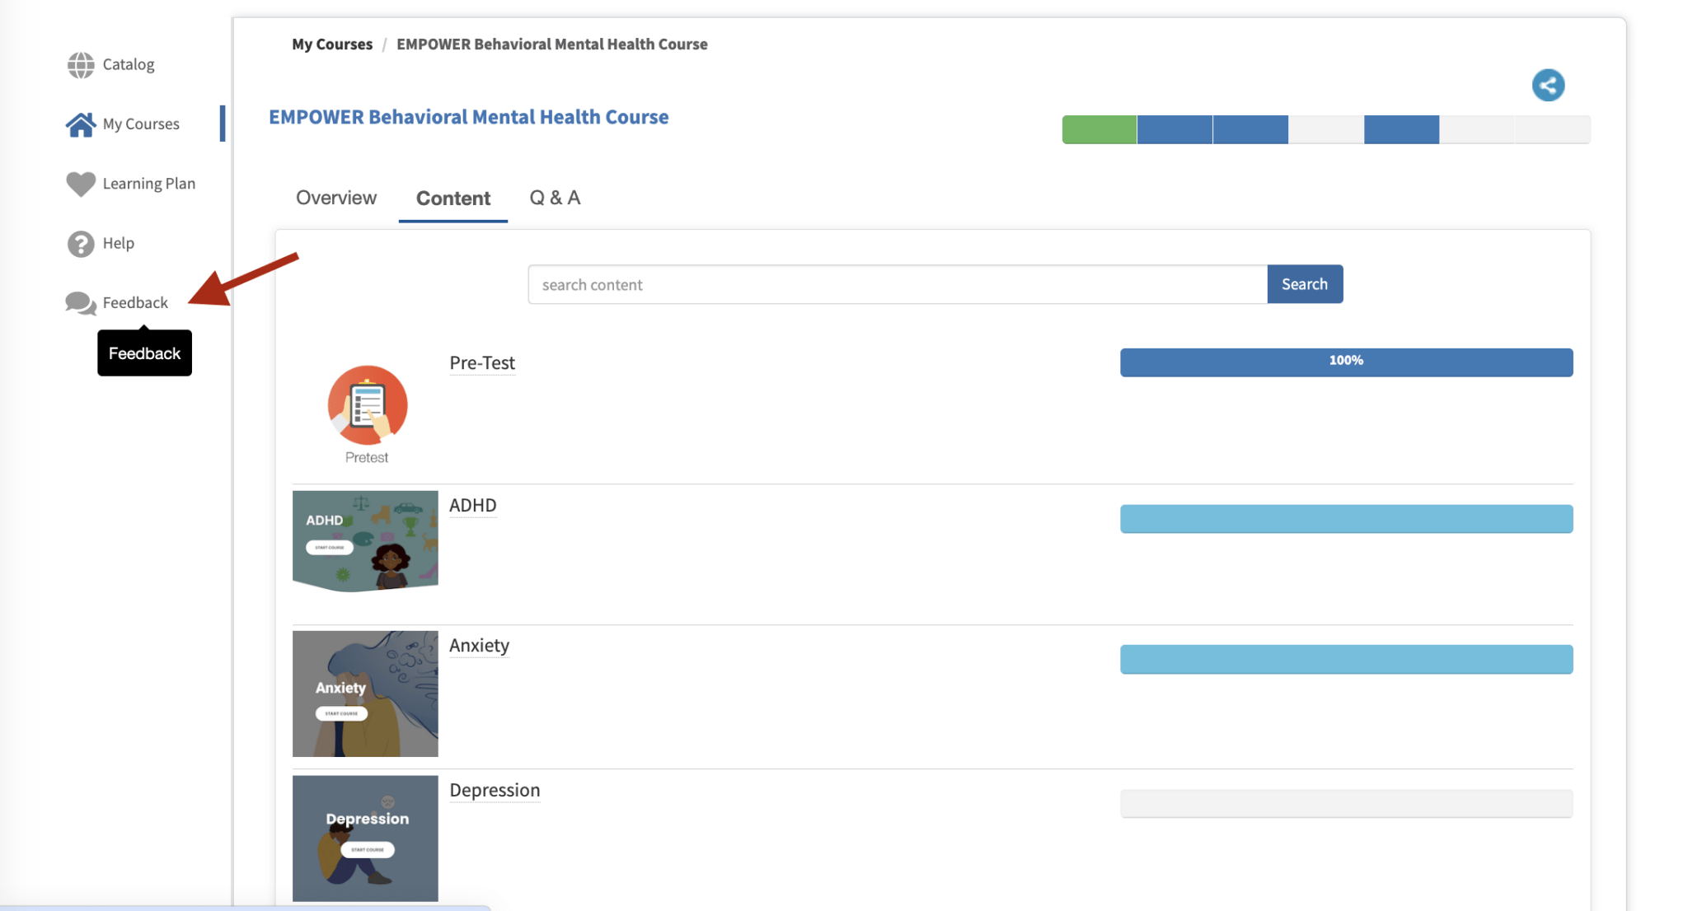Click the blue share icon
The height and width of the screenshot is (911, 1688).
click(x=1548, y=85)
